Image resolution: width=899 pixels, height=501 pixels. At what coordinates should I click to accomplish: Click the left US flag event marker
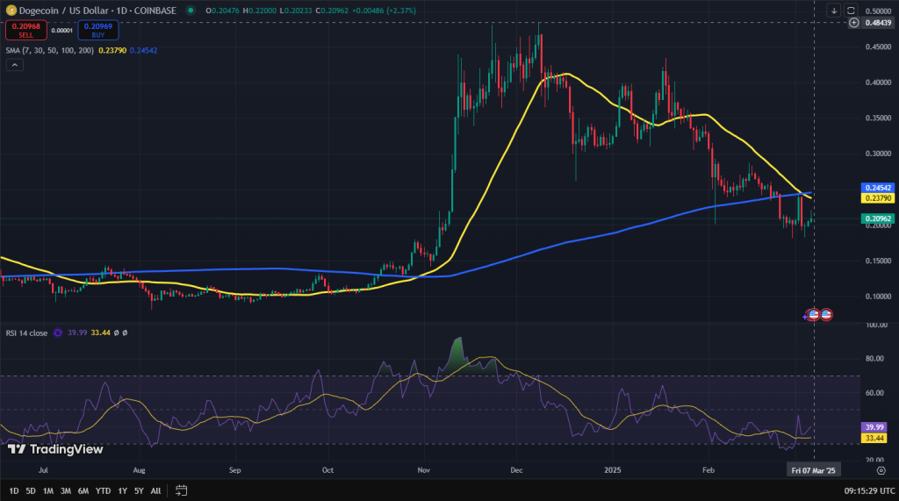(813, 315)
